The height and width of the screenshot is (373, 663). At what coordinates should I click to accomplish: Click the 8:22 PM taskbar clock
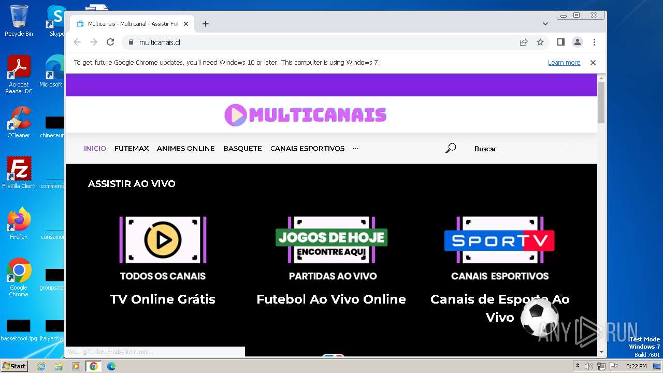(636, 366)
